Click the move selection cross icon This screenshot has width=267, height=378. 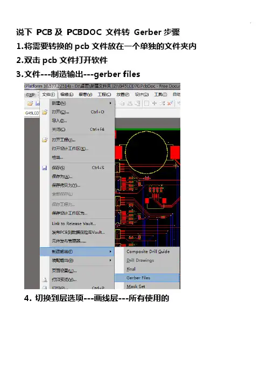click(154, 103)
